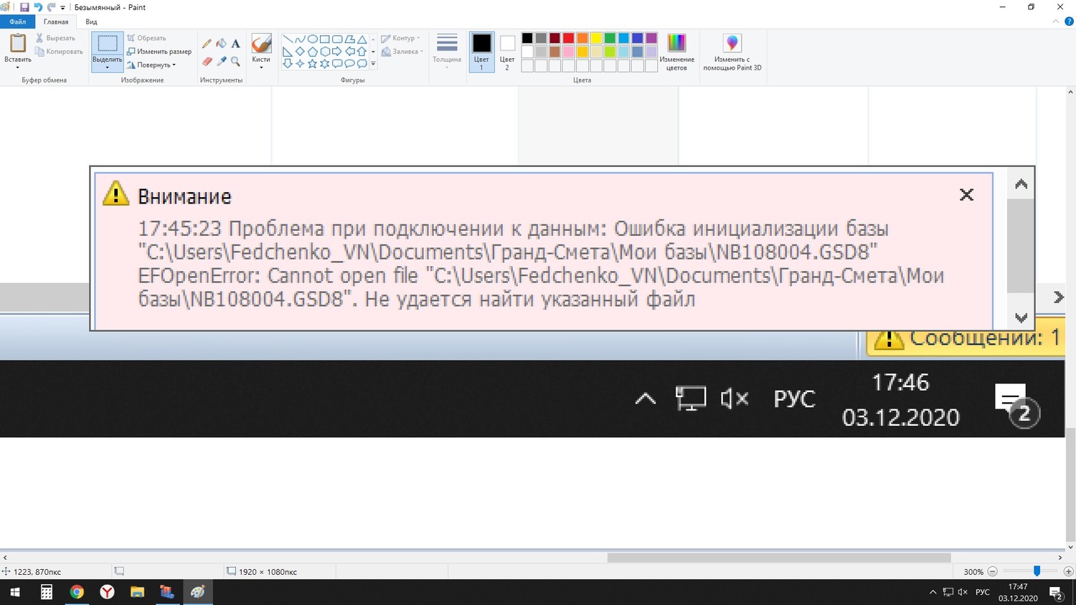
Task: Activate Цвет 2 background color
Action: pos(507,52)
